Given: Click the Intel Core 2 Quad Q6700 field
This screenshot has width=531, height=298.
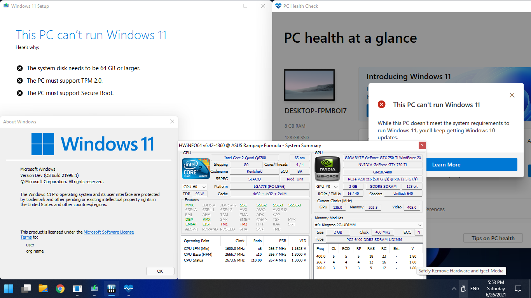Looking at the screenshot, I should click(245, 158).
